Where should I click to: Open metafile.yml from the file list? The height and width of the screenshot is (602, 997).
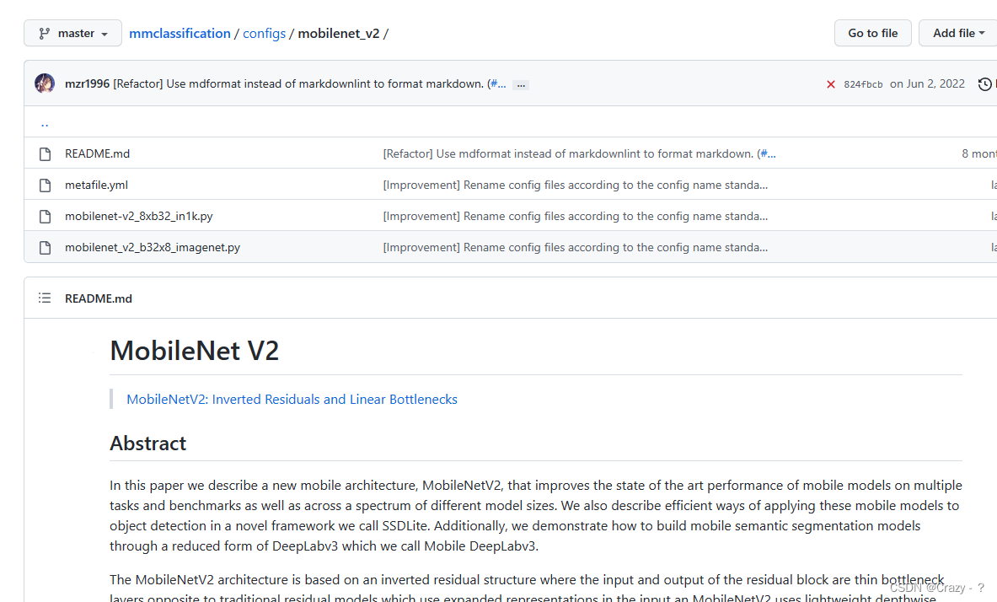pos(95,185)
